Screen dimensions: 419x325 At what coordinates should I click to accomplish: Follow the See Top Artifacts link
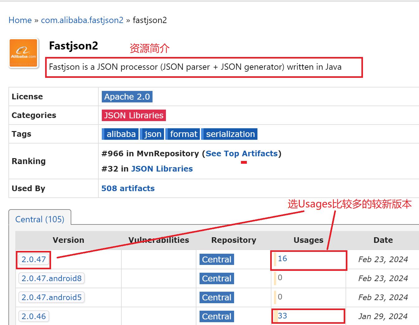tap(242, 153)
